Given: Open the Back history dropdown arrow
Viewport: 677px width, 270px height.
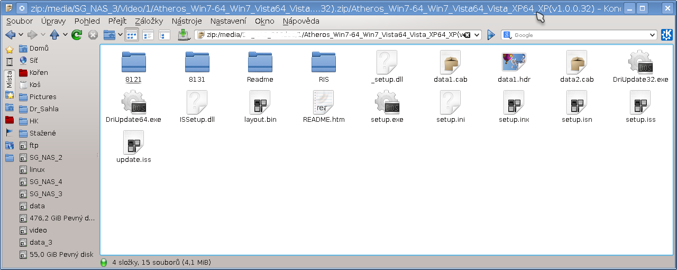Looking at the screenshot, I should coord(21,35).
